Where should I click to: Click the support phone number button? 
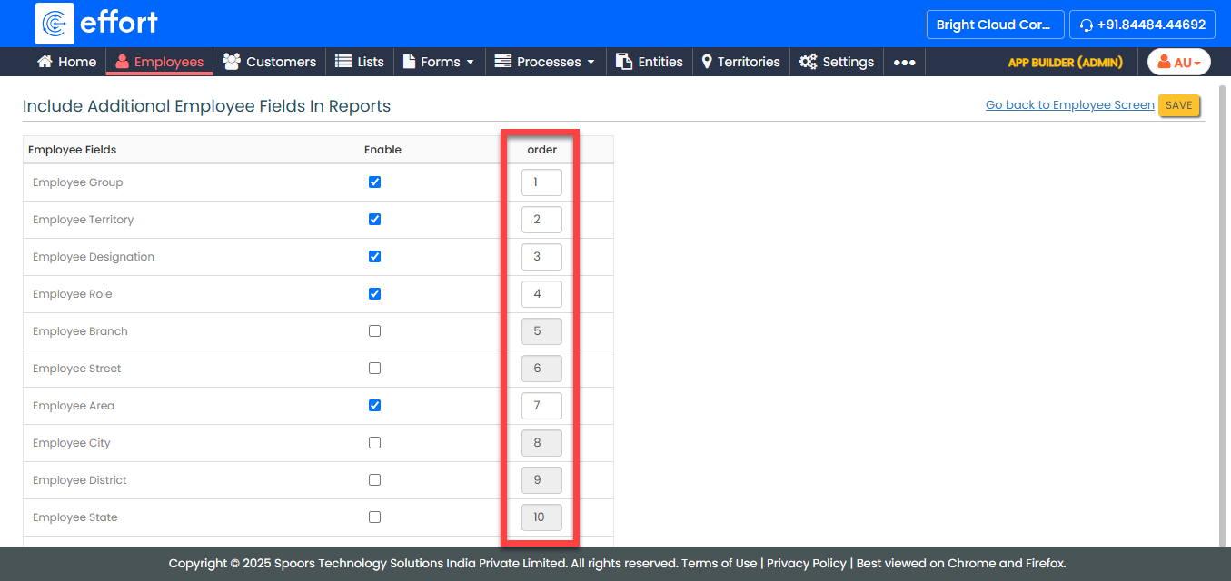[x=1142, y=25]
